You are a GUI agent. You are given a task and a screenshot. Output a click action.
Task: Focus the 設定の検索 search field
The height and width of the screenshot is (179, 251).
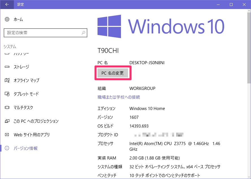[x=46, y=33]
